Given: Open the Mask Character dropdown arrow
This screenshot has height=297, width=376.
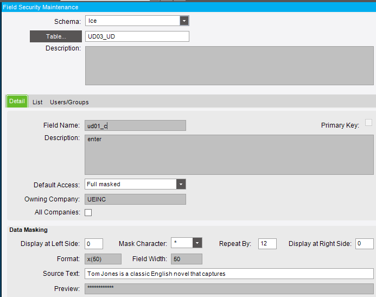Looking at the screenshot, I should click(197, 243).
